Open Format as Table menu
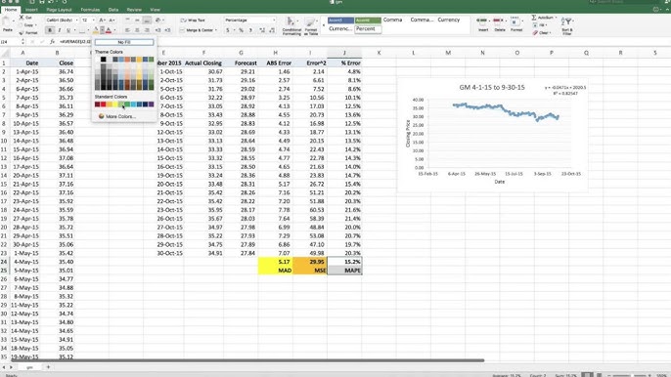 (x=311, y=25)
